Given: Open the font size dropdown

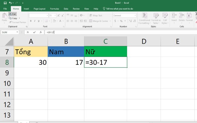Looking at the screenshot, I should (55, 15).
